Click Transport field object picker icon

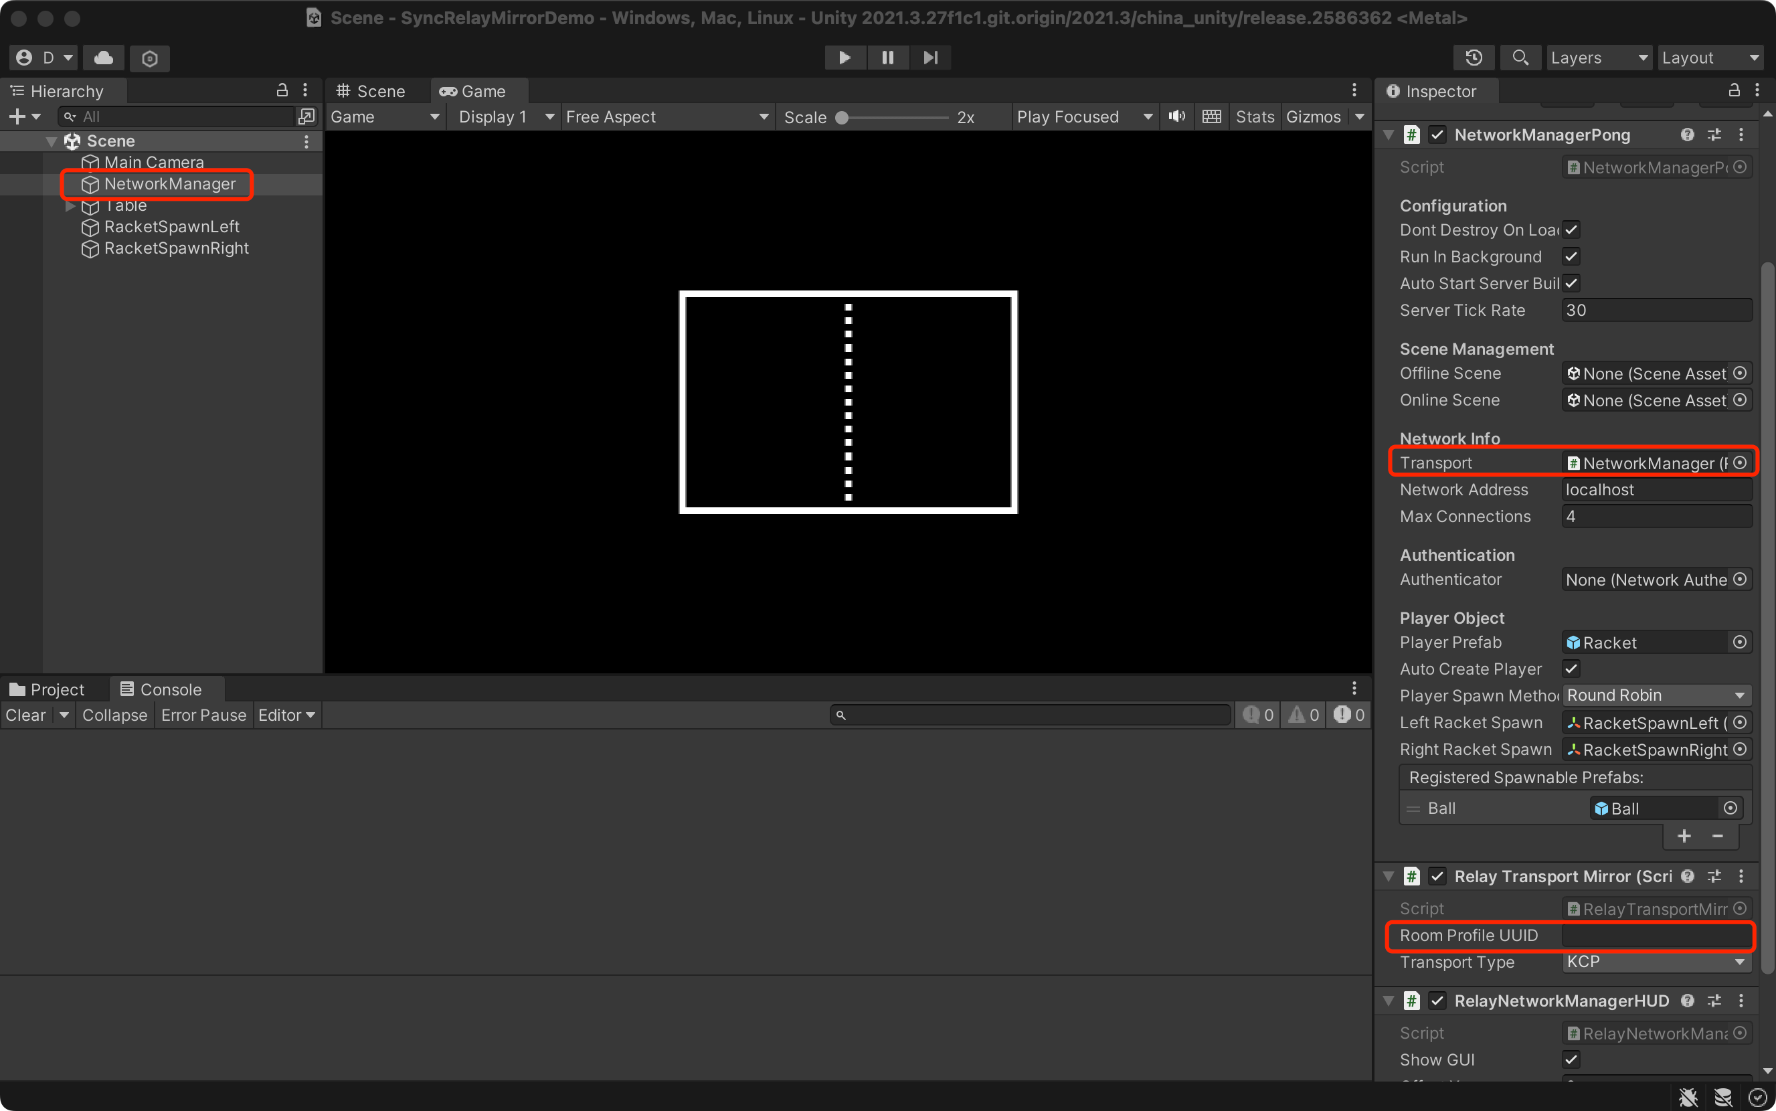coord(1739,463)
